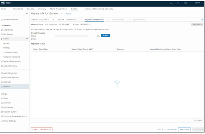Click the Proxy Settings label
205x134 pixels.
point(10,121)
